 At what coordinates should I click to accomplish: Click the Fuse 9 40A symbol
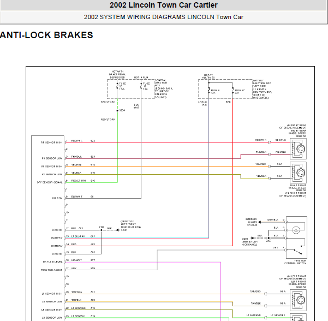209,91
